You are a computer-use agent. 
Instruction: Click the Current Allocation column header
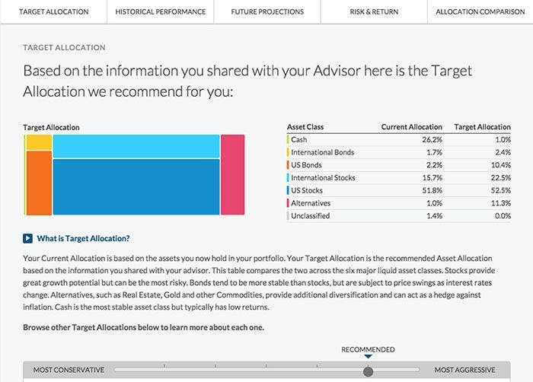point(412,127)
